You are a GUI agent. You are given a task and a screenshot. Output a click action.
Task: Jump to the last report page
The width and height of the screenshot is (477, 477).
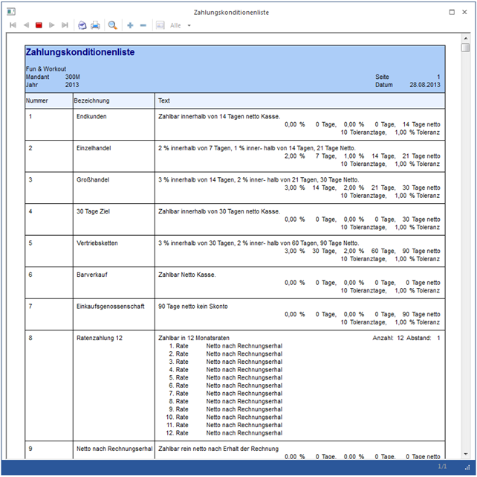pyautogui.click(x=65, y=25)
